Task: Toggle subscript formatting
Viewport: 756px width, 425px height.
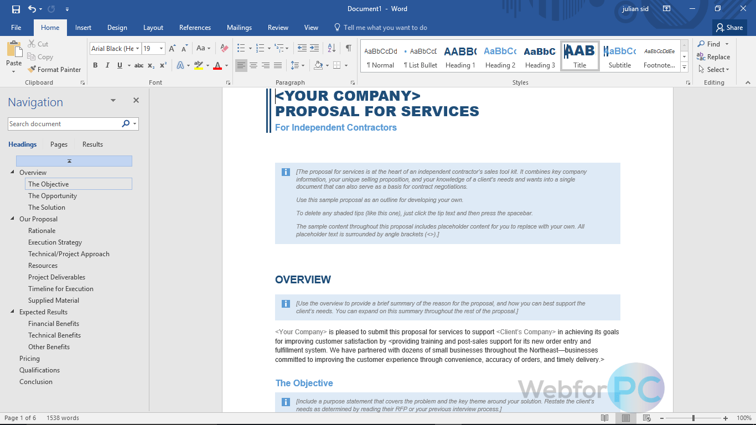Action: pyautogui.click(x=151, y=65)
